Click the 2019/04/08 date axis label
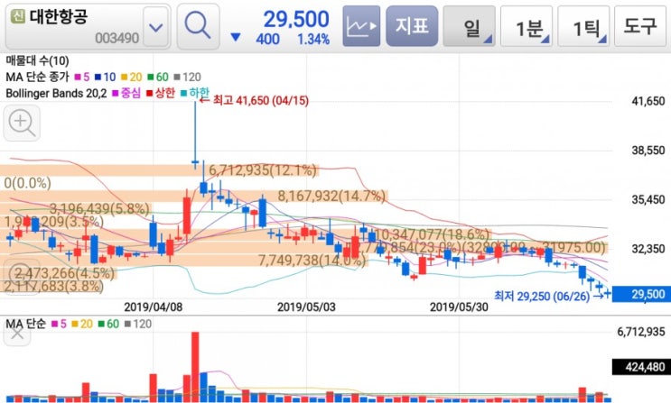 click(154, 307)
